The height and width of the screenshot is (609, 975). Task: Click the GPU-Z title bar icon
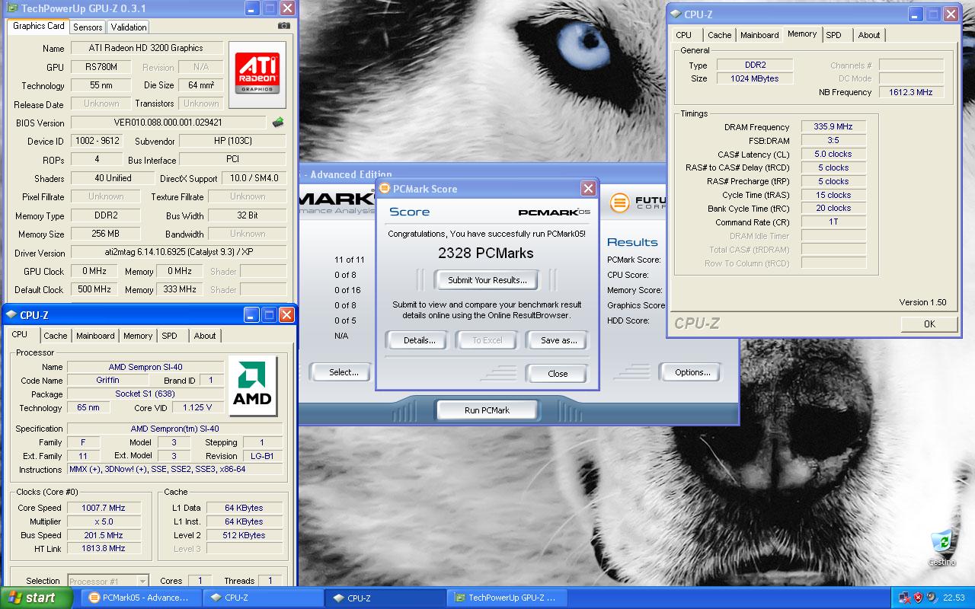[x=11, y=8]
